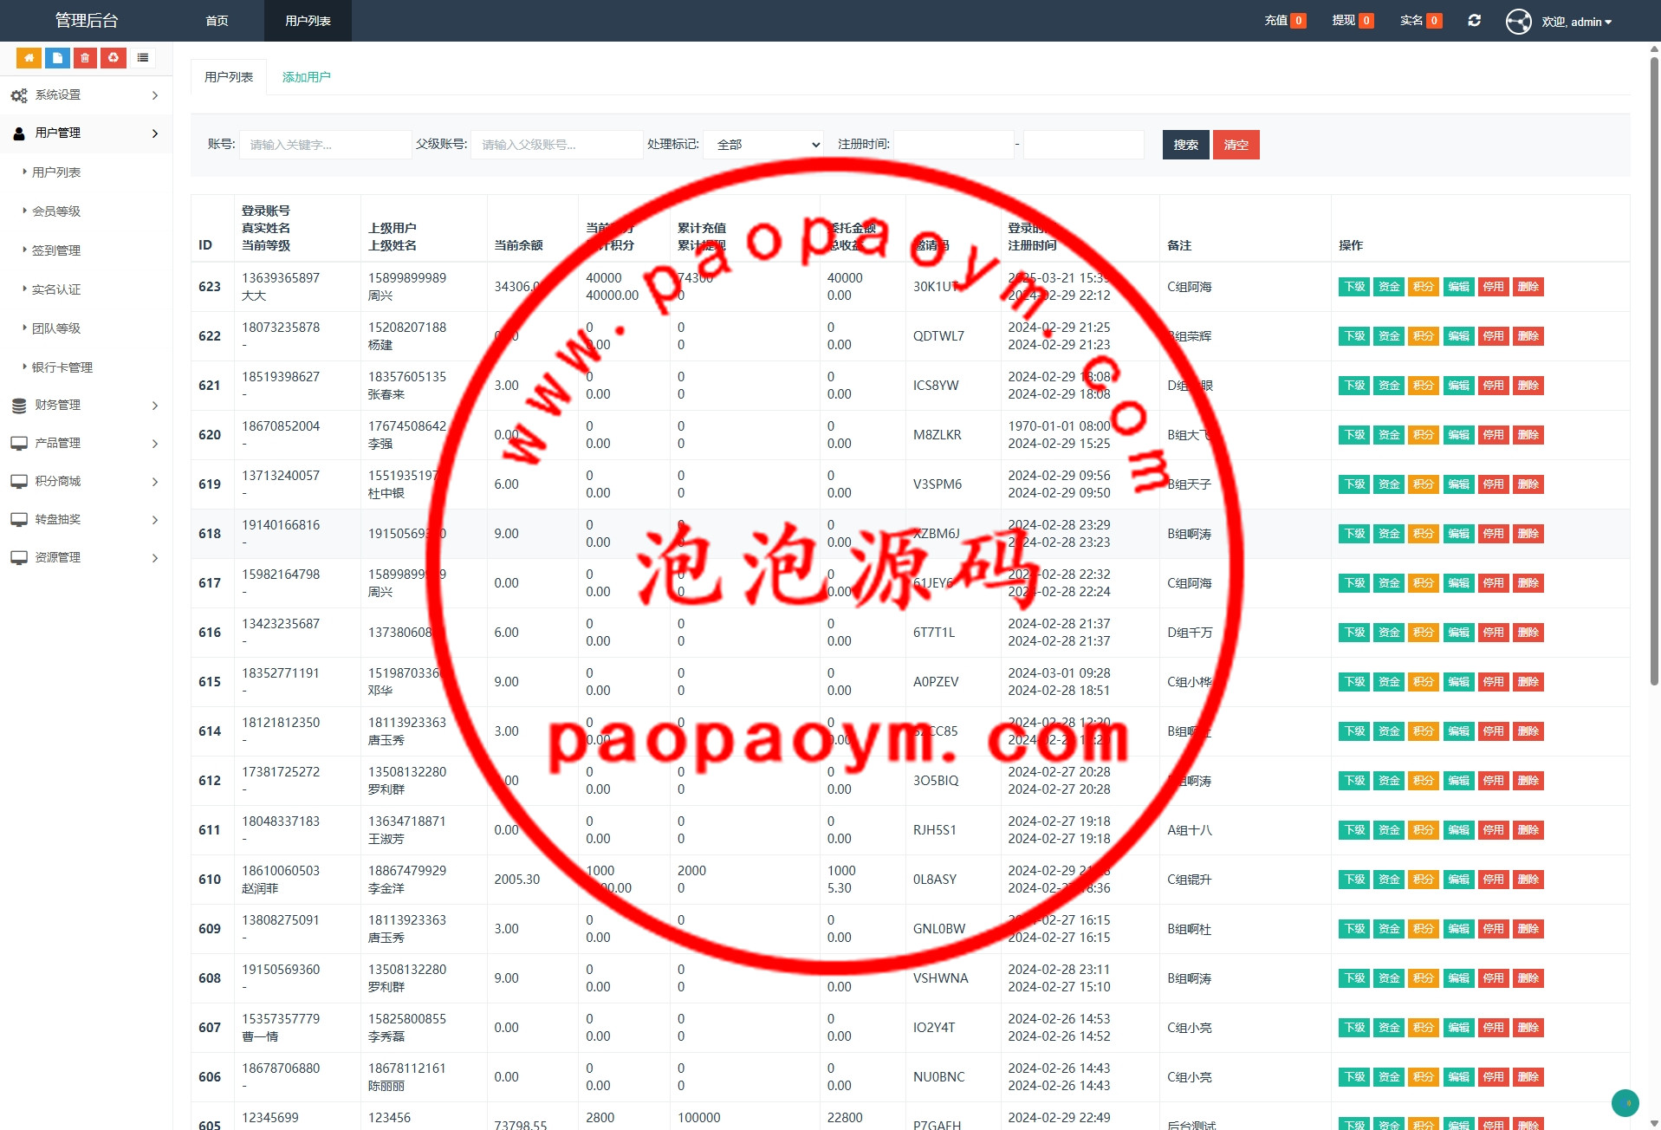Click the blue document icon button
The image size is (1661, 1130).
click(57, 58)
